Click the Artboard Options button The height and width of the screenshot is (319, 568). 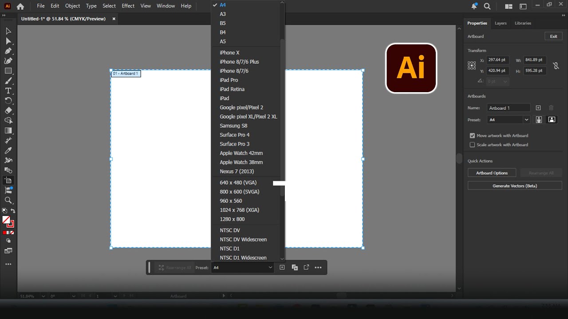492,173
